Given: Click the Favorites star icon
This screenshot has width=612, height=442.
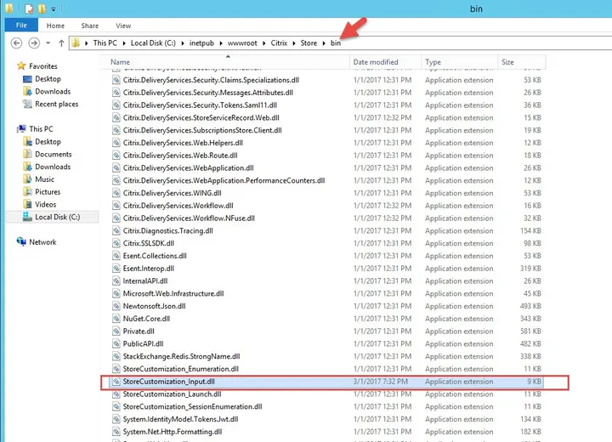Looking at the screenshot, I should [x=21, y=65].
